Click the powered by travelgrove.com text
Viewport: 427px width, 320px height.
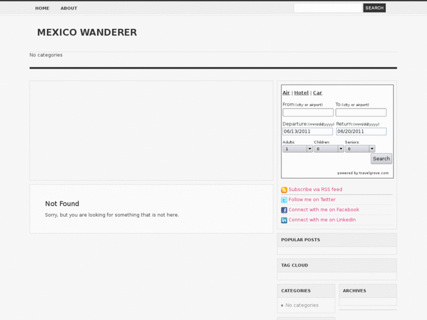pyautogui.click(x=363, y=173)
